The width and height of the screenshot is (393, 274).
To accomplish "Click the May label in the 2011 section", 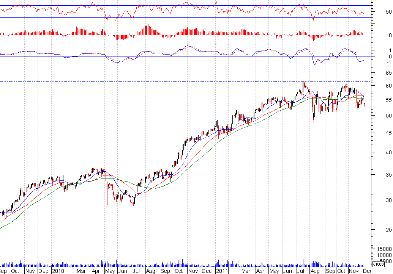I will (274, 271).
